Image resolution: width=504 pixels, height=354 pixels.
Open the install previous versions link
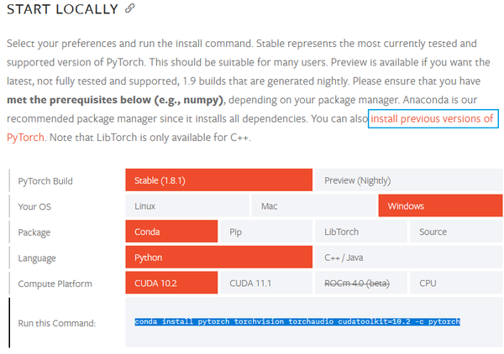pyautogui.click(x=432, y=119)
